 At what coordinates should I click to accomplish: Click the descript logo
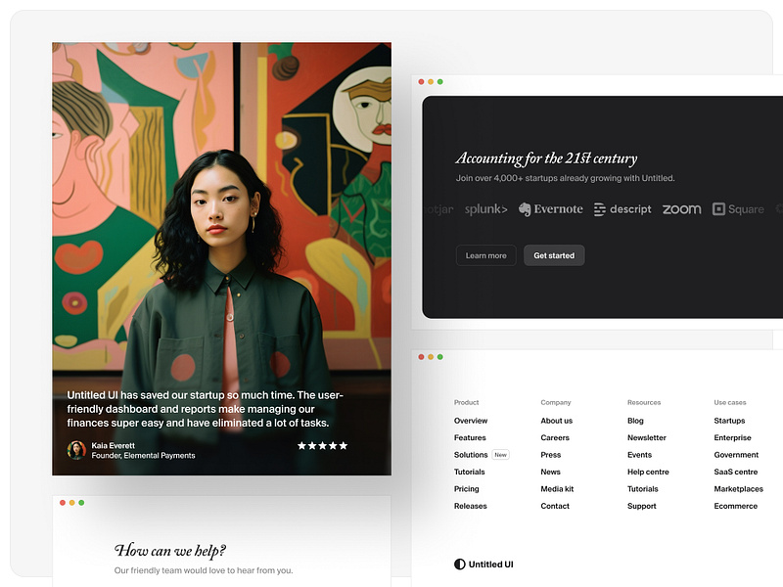pos(622,209)
